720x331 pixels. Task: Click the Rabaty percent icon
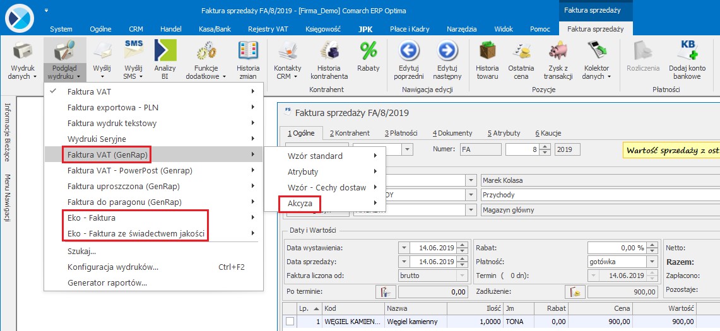[x=369, y=50]
